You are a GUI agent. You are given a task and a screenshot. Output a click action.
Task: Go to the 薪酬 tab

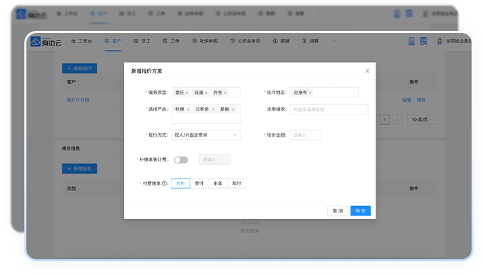click(x=281, y=41)
